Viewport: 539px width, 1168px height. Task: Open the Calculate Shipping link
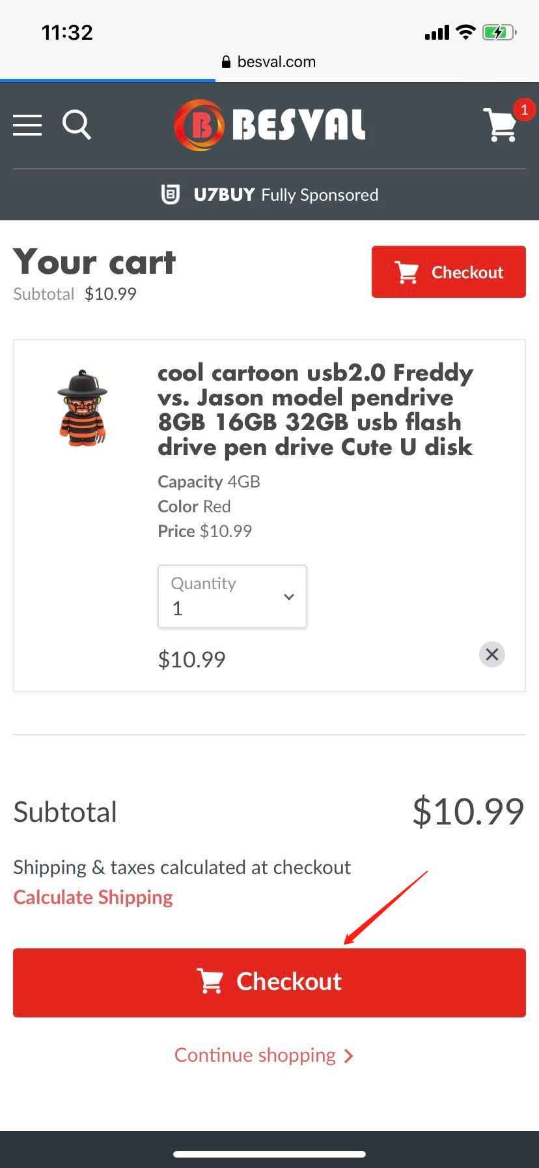pos(93,898)
